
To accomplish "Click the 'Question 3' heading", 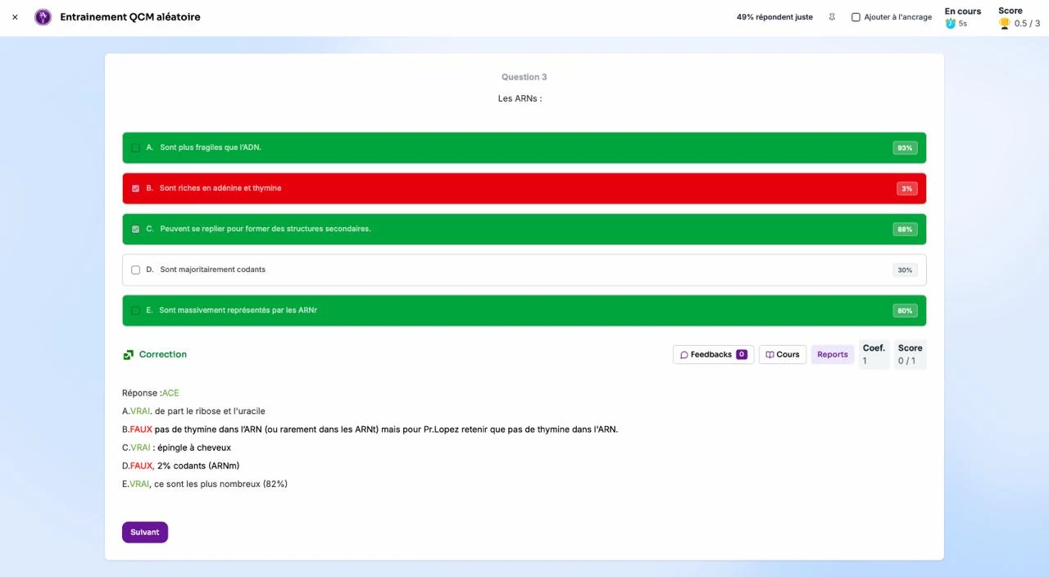I will [x=524, y=77].
